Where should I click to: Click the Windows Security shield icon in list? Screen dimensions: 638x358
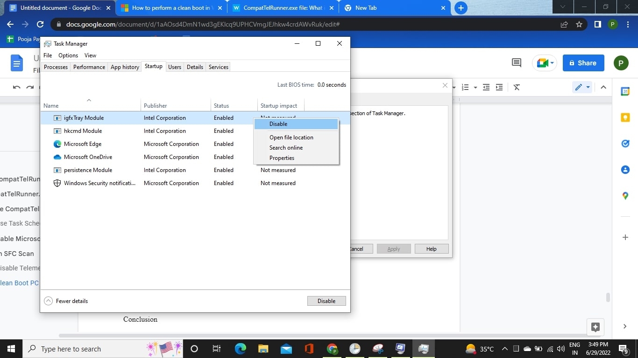pyautogui.click(x=57, y=183)
